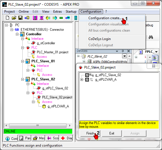Click the binoculars search icon
Screen dimensions: 162x150
151,37
